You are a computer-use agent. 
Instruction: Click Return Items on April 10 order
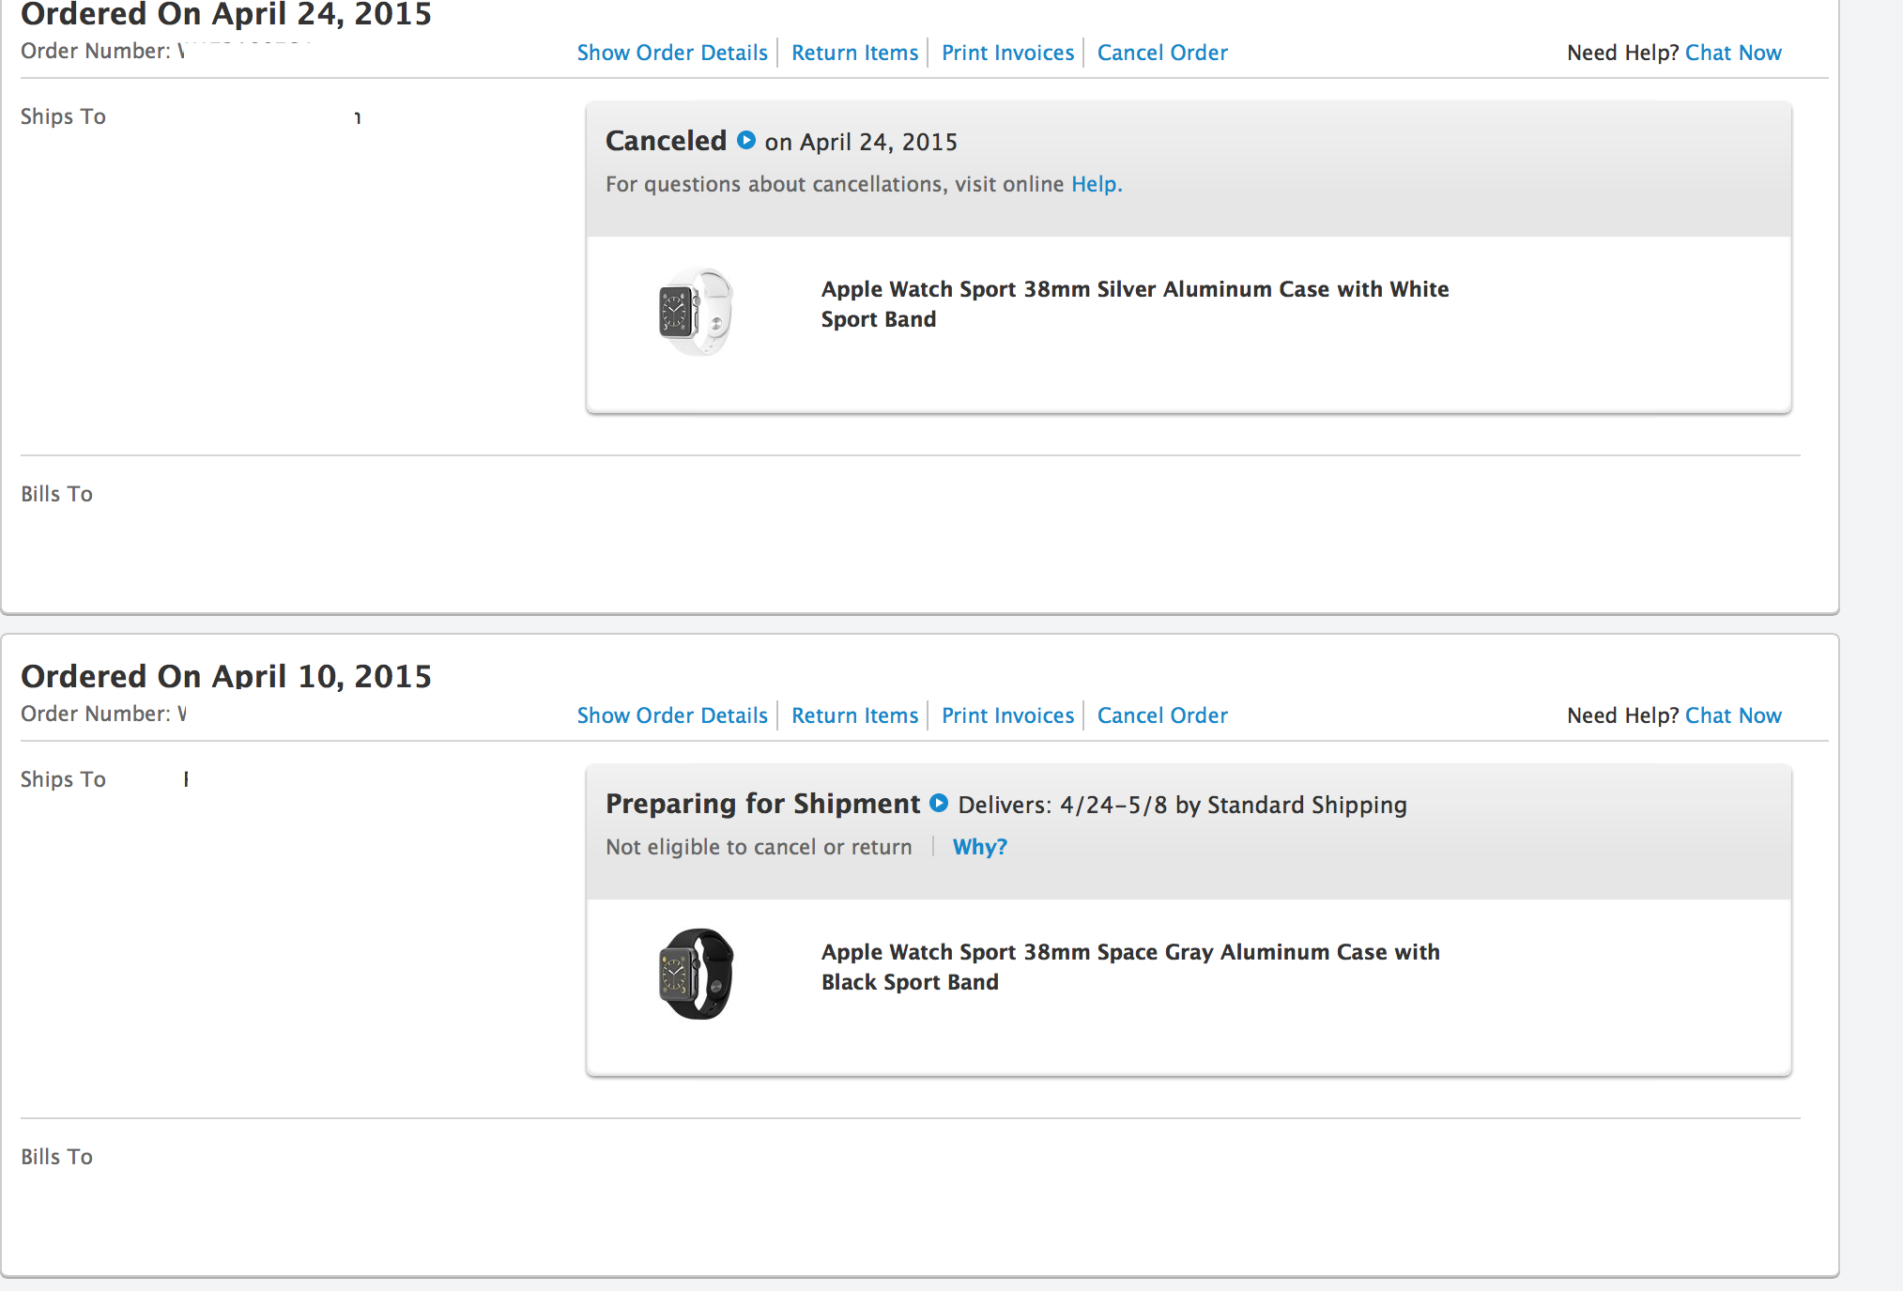[x=854, y=715]
